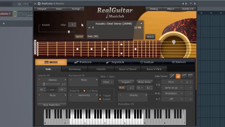Go to previous preset arrow in title bar
225x127 pixels.
(x=183, y=4)
